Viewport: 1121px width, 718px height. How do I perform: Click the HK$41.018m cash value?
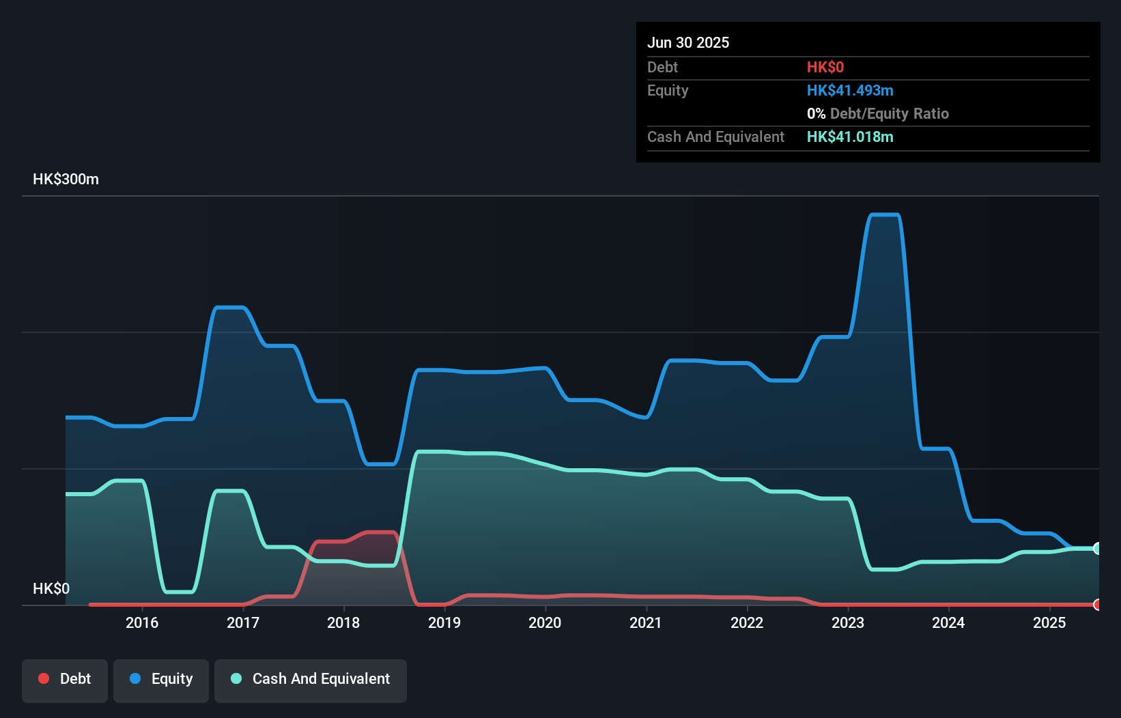850,137
